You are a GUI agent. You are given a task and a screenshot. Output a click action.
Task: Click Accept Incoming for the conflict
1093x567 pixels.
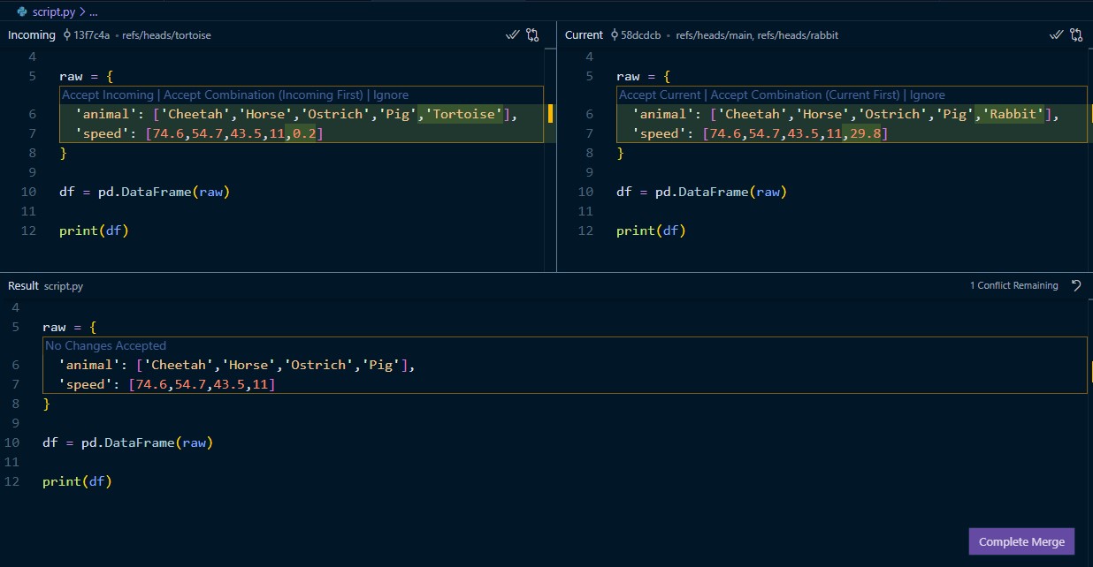pyautogui.click(x=107, y=95)
